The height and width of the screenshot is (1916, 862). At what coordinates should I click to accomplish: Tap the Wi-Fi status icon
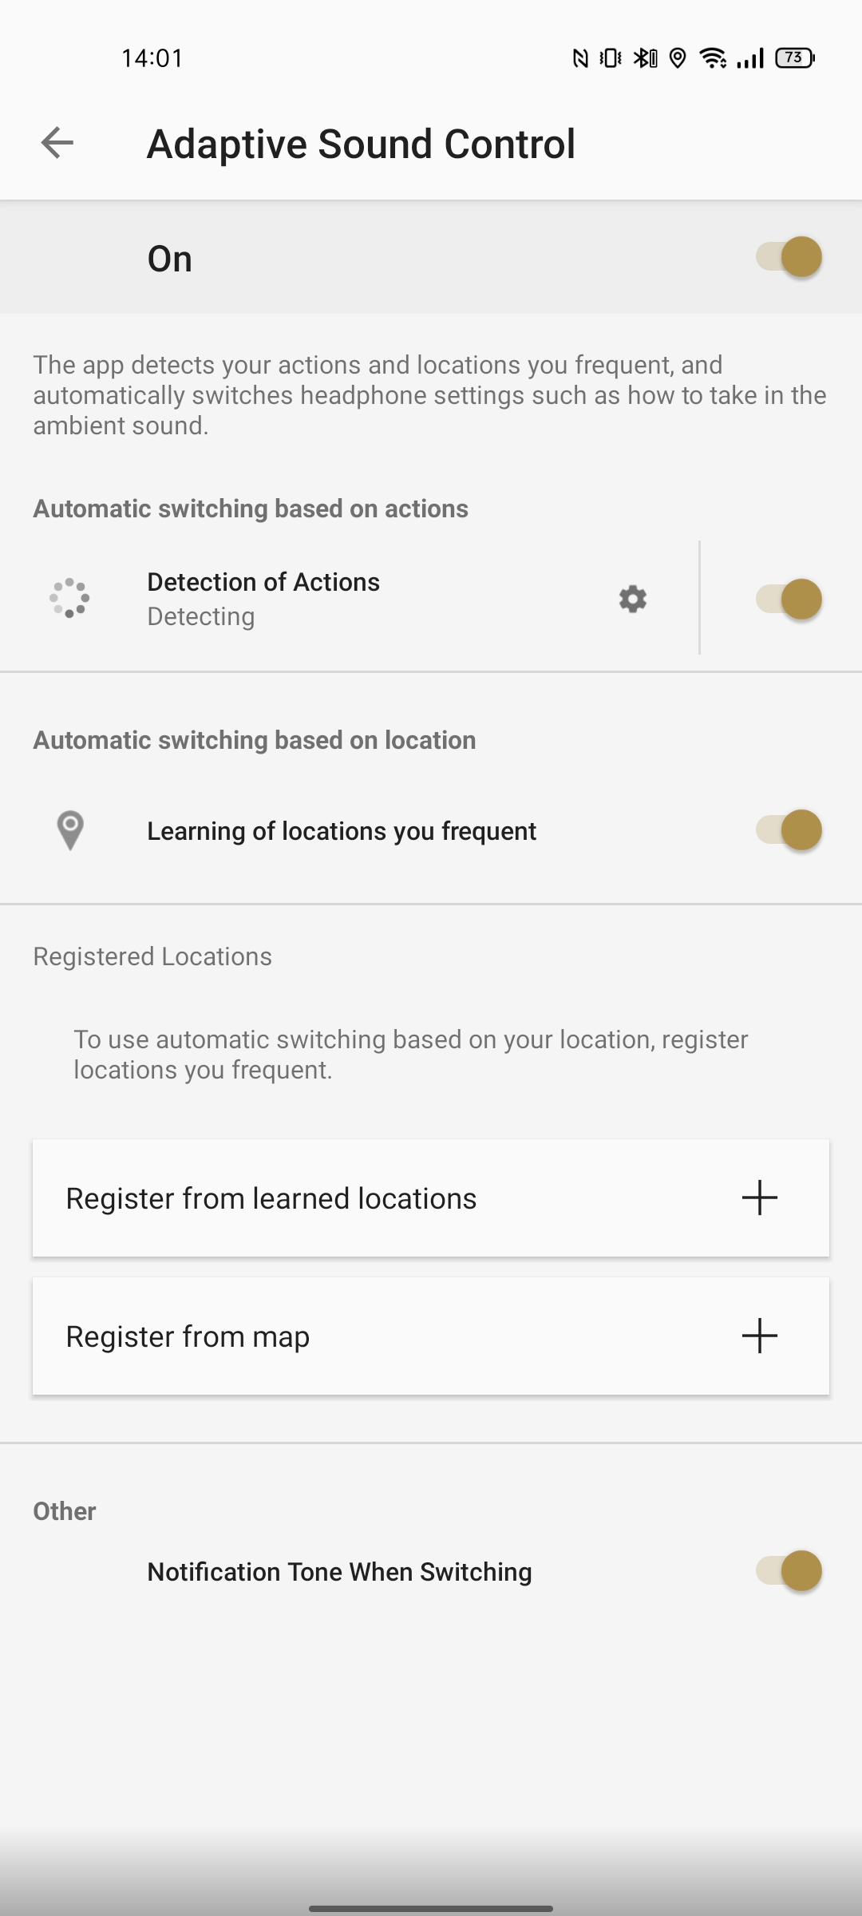(x=712, y=58)
